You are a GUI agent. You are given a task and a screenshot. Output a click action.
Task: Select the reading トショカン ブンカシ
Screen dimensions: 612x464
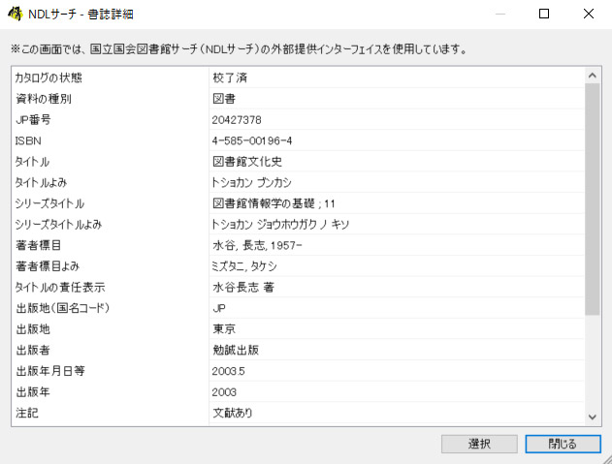point(251,182)
